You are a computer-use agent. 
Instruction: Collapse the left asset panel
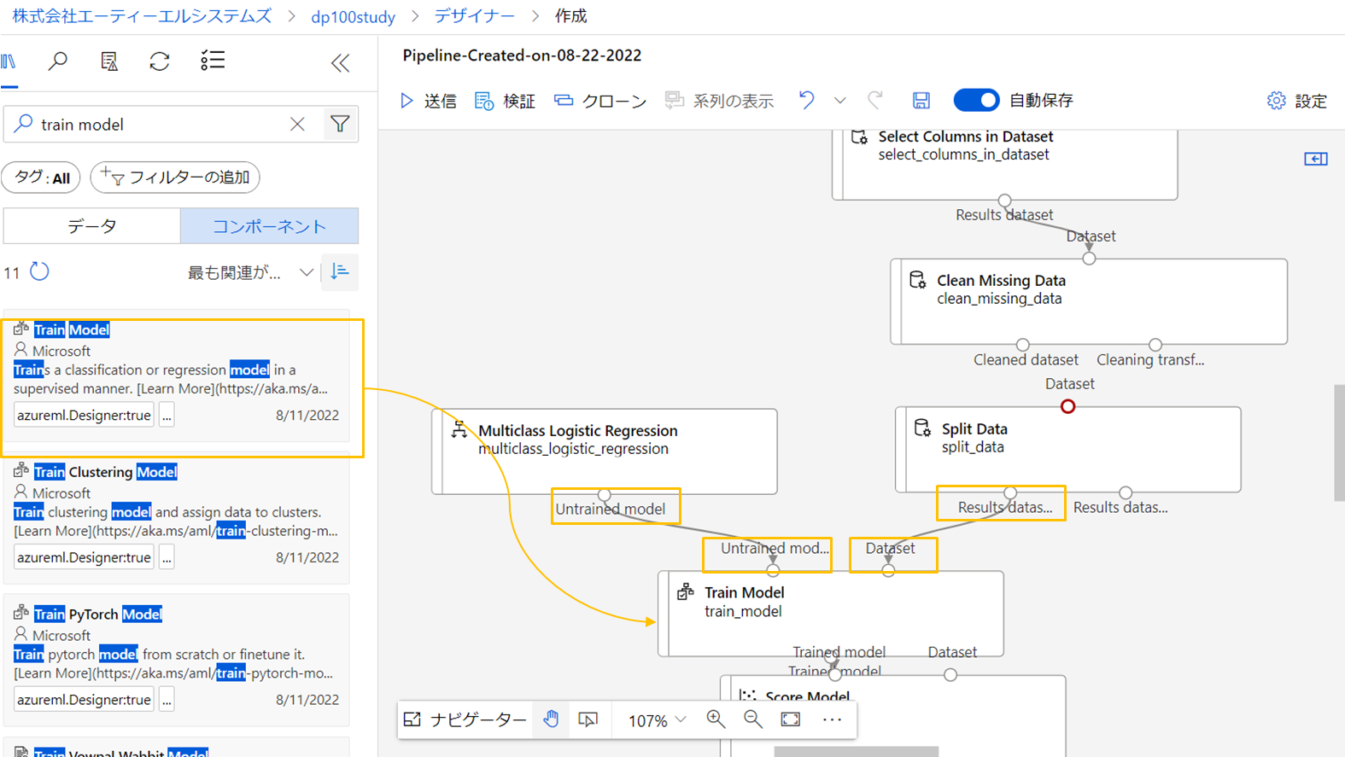pyautogui.click(x=341, y=63)
